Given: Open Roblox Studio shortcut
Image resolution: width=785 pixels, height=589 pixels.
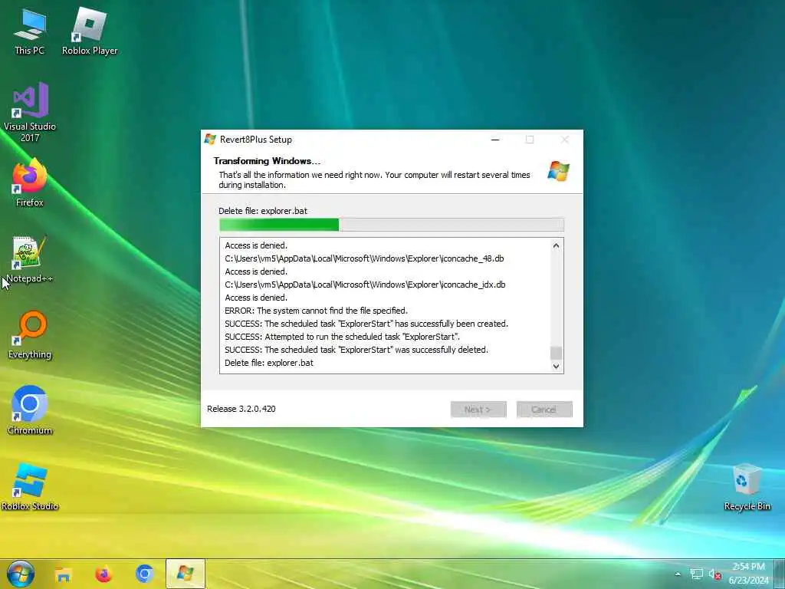Looking at the screenshot, I should pos(30,487).
